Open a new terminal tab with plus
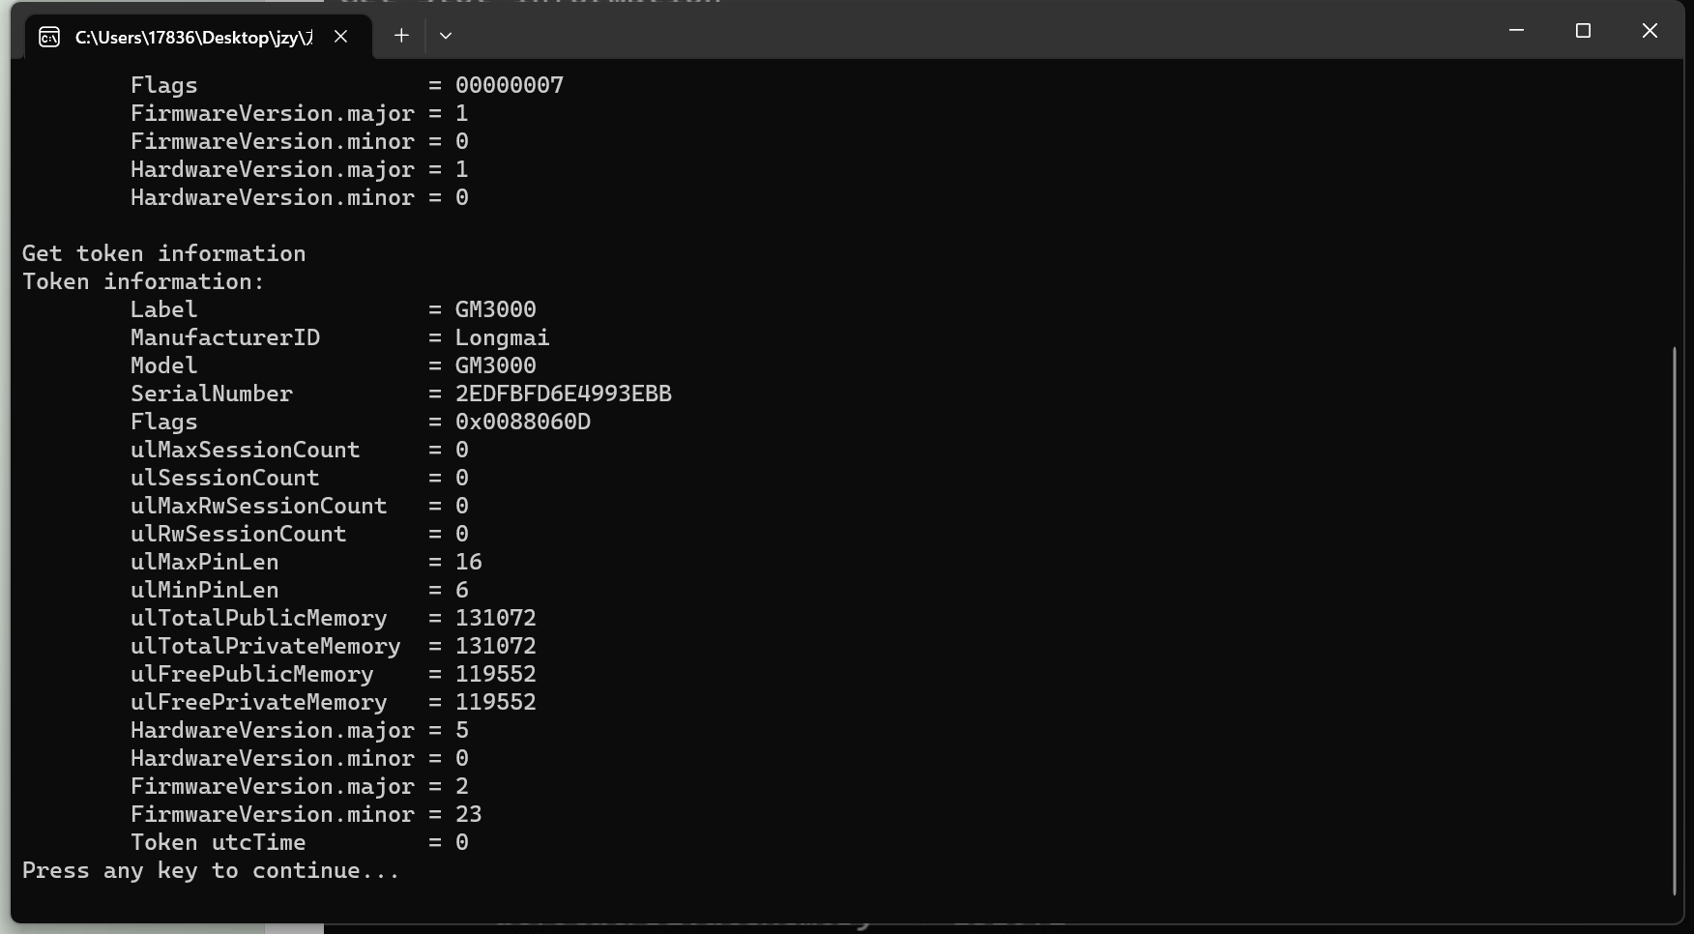Screen dimensions: 1694x934 401,36
